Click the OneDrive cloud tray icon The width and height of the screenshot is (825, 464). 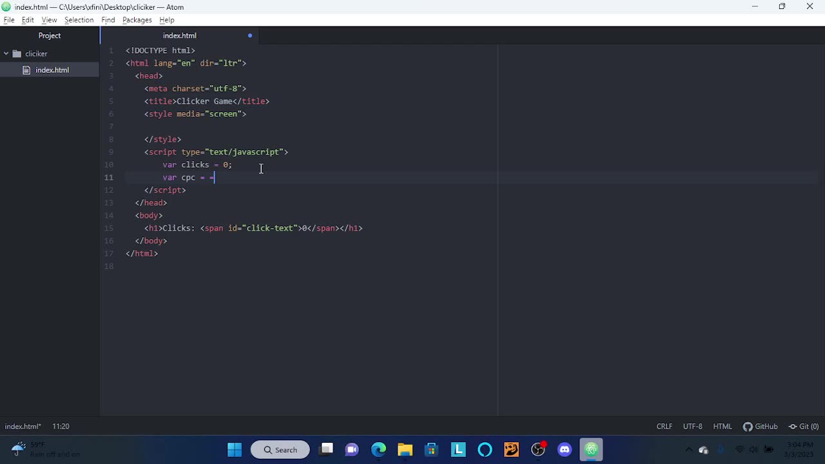click(x=703, y=450)
